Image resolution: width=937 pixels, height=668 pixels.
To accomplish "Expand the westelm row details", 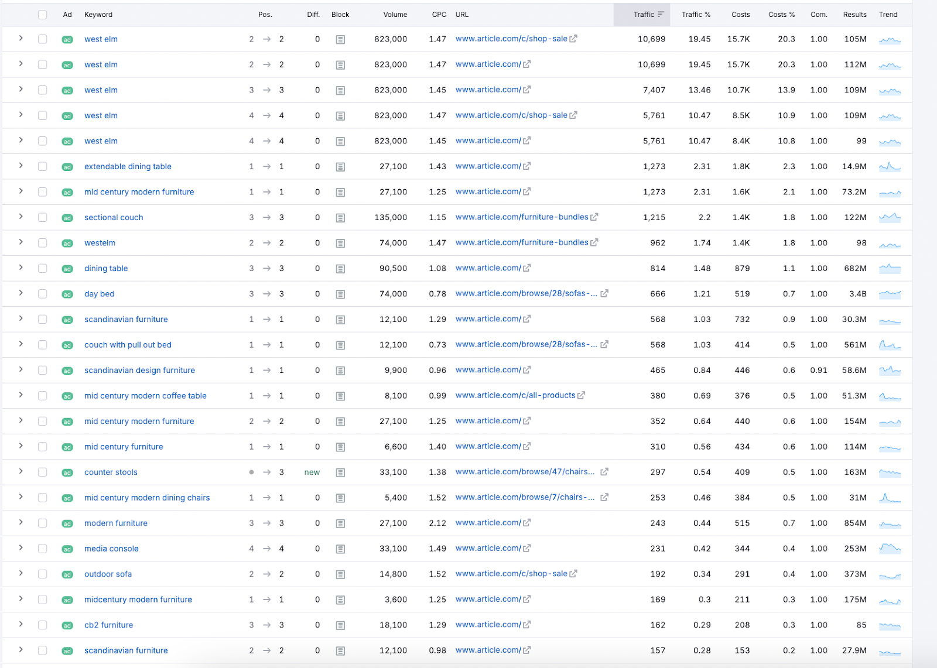I will click(20, 242).
